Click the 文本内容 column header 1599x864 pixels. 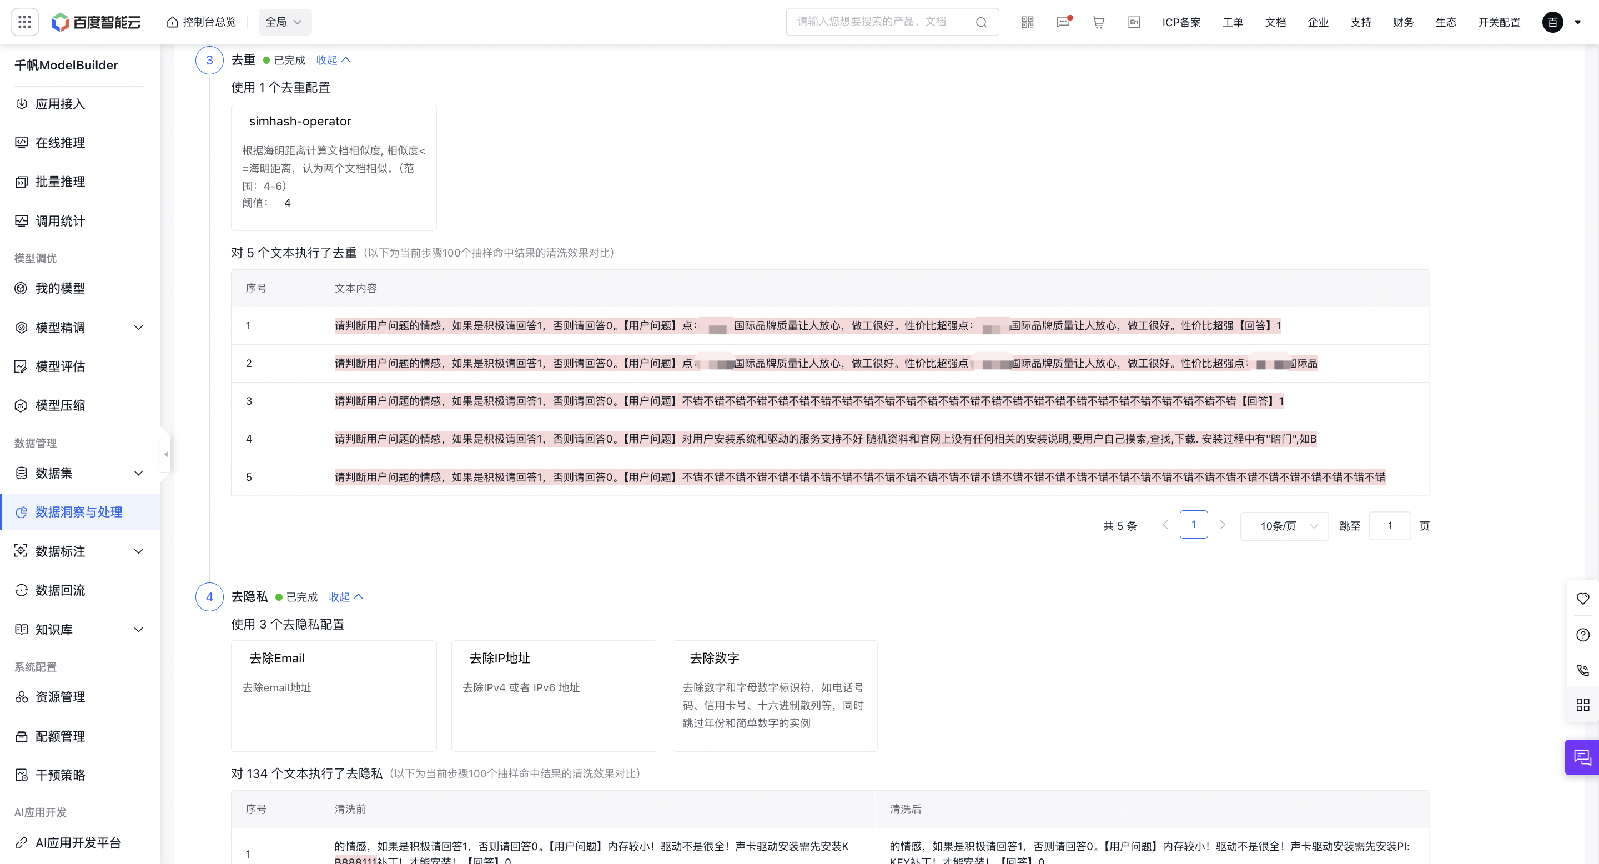tap(356, 289)
